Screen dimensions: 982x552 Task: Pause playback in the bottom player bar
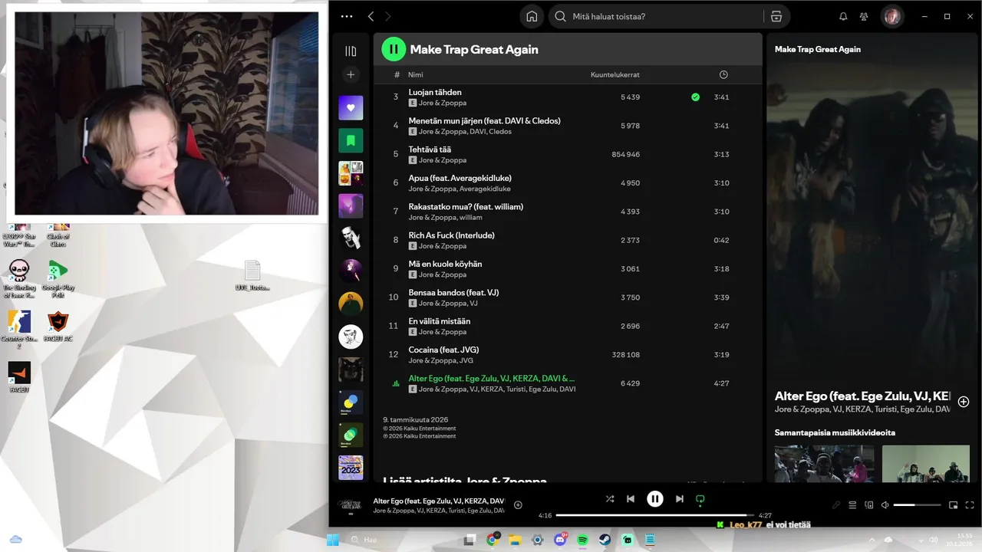(655, 499)
